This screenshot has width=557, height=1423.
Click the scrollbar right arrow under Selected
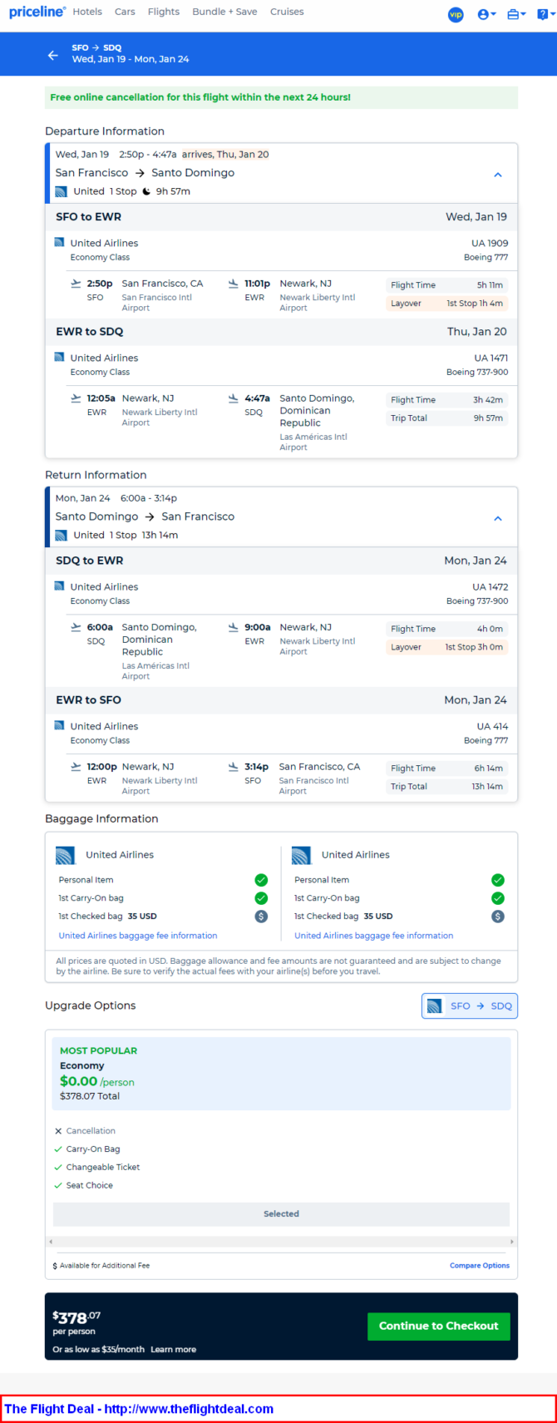click(511, 1242)
